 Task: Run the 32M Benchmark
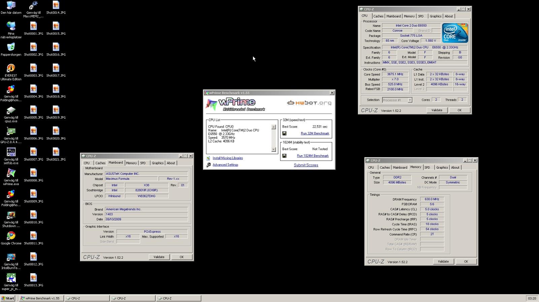[315, 133]
